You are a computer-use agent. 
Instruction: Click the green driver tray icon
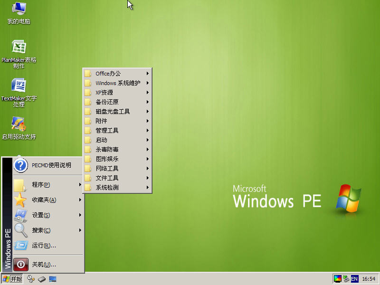[345, 279]
